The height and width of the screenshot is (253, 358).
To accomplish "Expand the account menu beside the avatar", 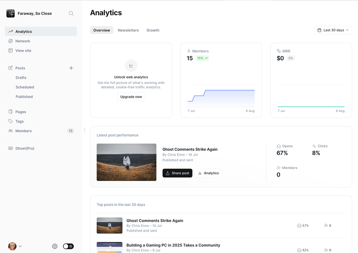I will pyautogui.click(x=21, y=246).
